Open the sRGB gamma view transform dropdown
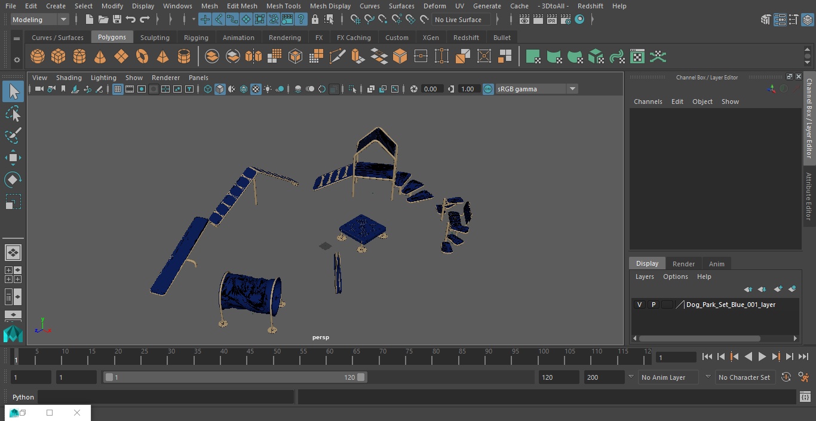816x421 pixels. click(x=572, y=89)
